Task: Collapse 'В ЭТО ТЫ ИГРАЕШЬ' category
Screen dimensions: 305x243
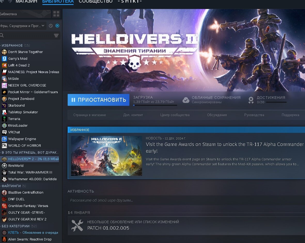Action: (x=29, y=152)
